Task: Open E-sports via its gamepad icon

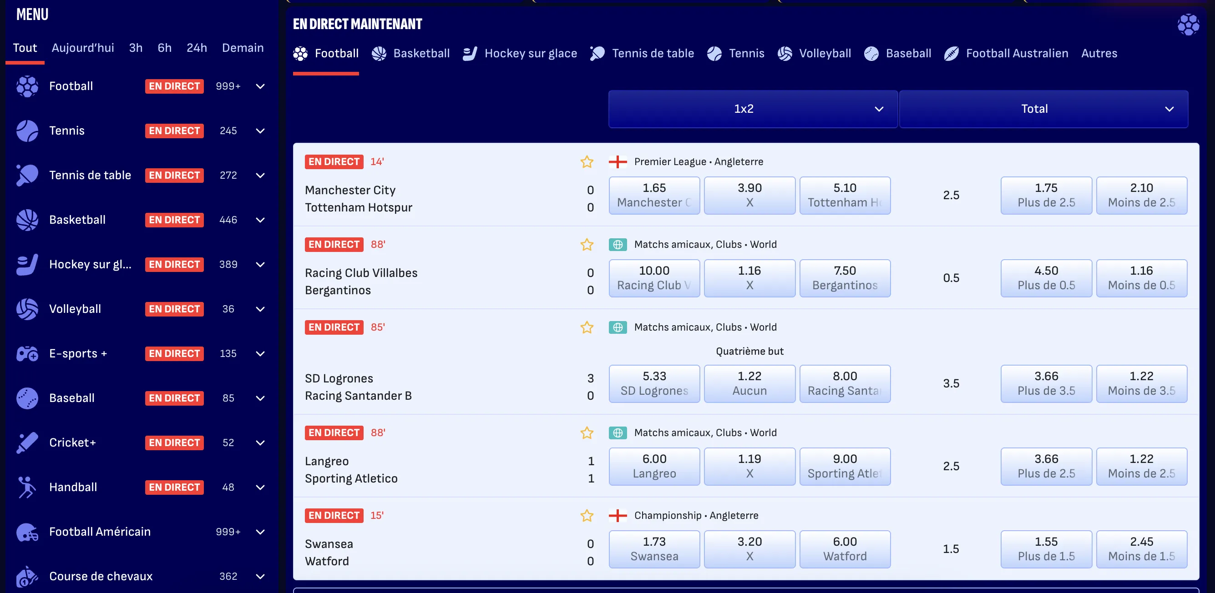Action: (x=27, y=353)
